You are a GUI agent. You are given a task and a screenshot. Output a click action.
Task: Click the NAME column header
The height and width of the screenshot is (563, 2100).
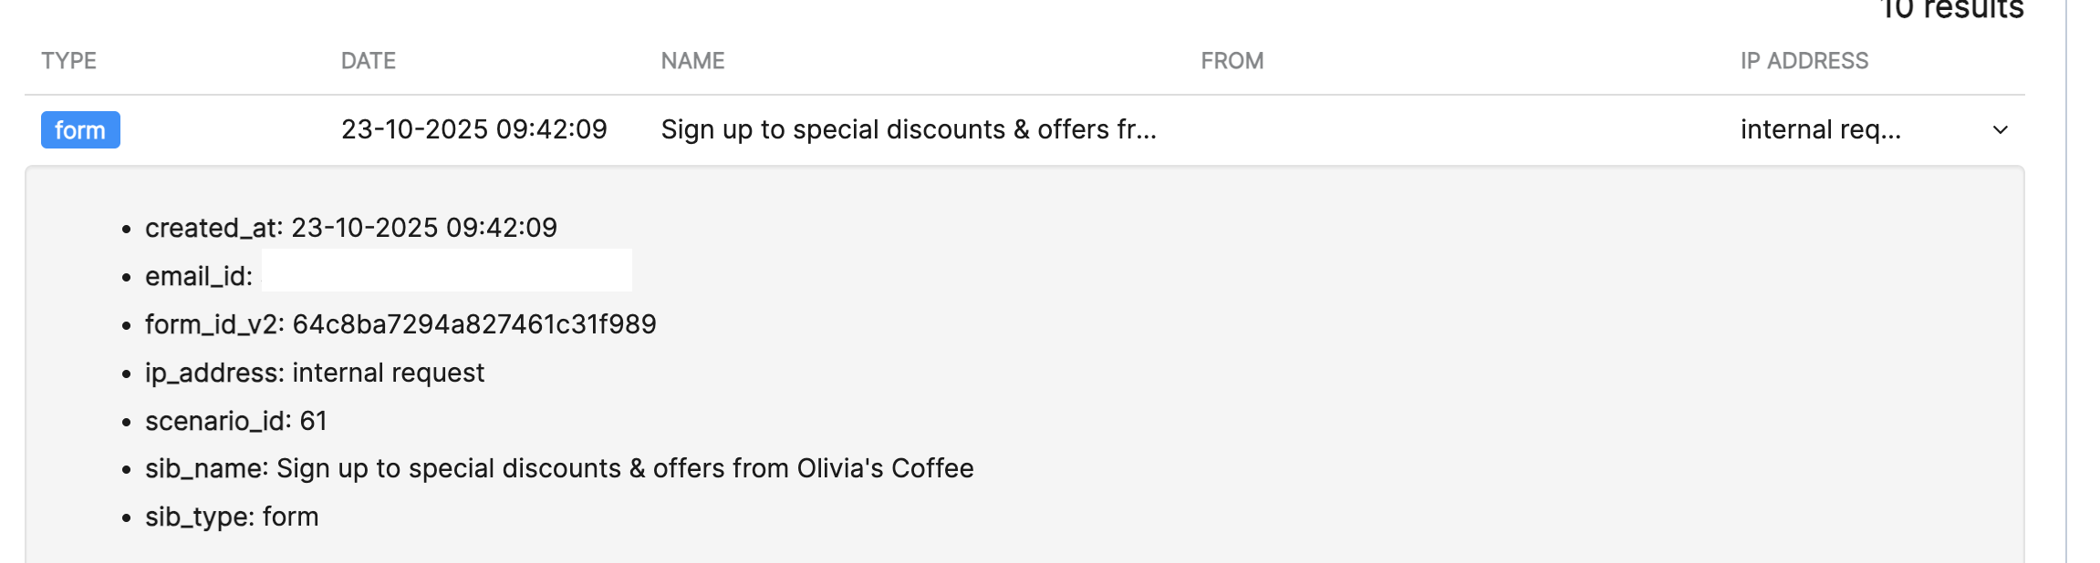coord(692,61)
